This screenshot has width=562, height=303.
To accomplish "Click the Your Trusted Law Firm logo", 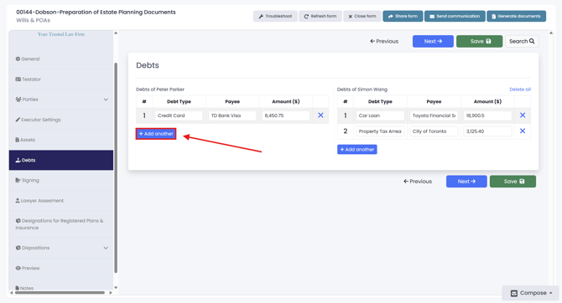I will pyautogui.click(x=61, y=34).
